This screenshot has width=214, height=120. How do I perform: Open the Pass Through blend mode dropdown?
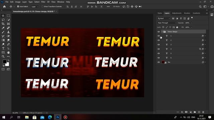[167, 23]
